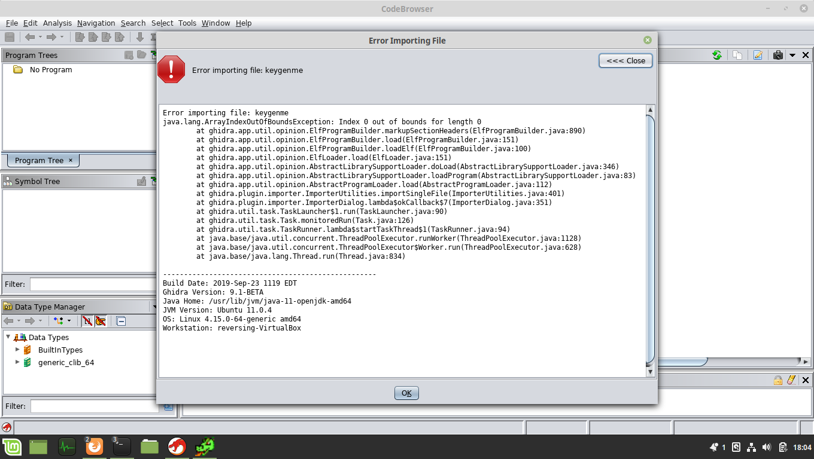This screenshot has width=814, height=459.
Task: Click the error dialog window close button
Action: tap(647, 40)
